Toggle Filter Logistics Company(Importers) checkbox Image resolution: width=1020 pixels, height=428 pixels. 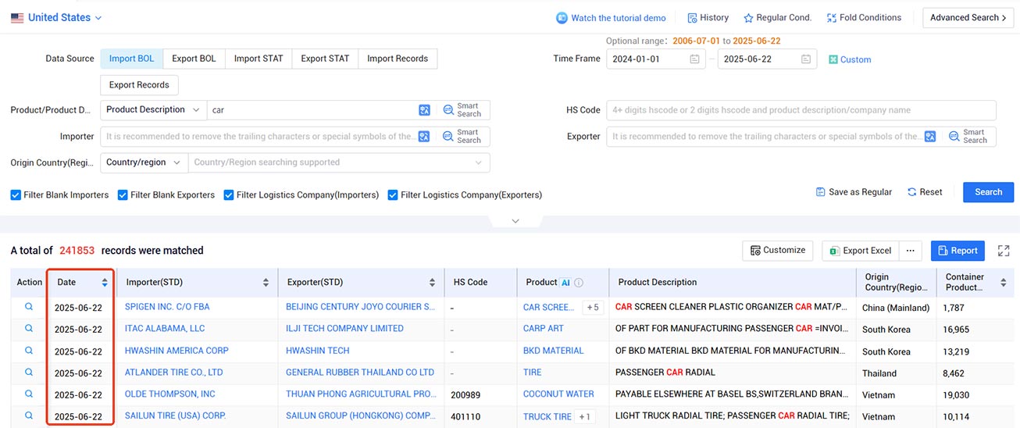[229, 195]
